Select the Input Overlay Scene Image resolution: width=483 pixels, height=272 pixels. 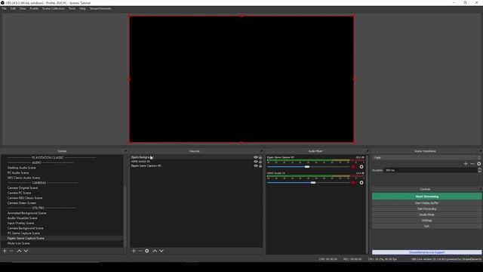(20, 224)
